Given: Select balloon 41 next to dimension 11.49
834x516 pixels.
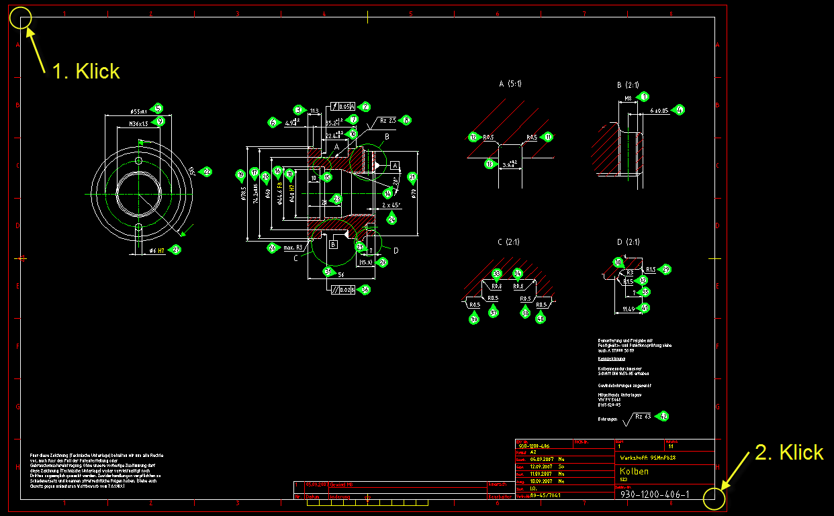Looking at the screenshot, I should coord(645,309).
